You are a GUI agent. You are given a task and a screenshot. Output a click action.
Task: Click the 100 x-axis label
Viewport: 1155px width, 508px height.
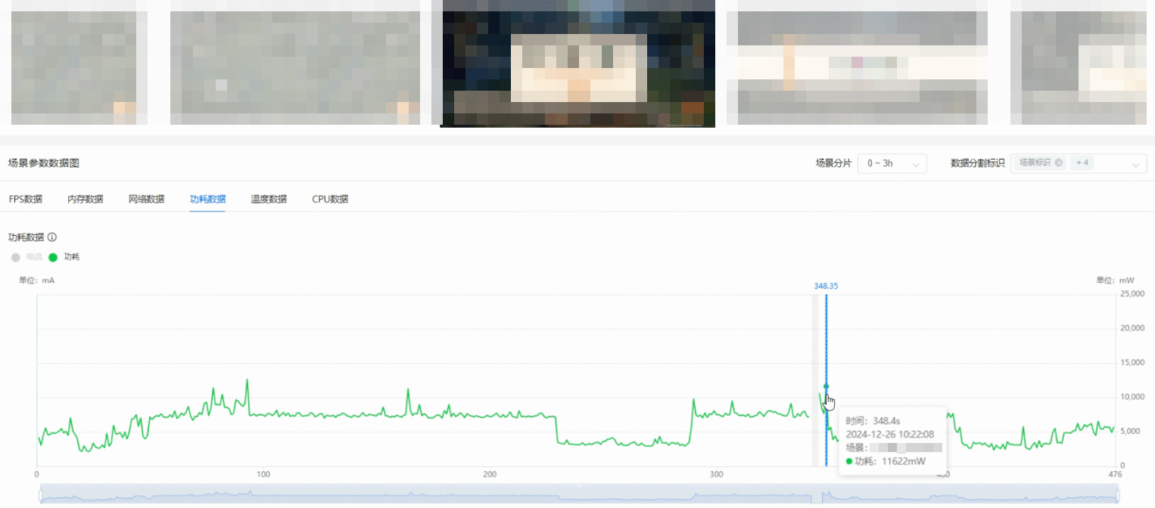(x=263, y=475)
